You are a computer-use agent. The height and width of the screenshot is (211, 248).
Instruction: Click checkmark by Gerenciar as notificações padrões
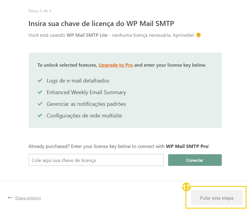[x=40, y=104]
